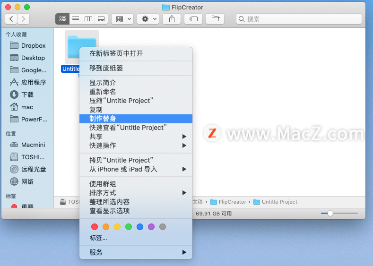This screenshot has width=373, height=266.
Task: Choose 移到废纸篓 from the context menu
Action: (x=136, y=68)
